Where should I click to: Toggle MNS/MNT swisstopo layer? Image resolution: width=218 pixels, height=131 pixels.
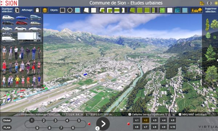click(x=193, y=114)
